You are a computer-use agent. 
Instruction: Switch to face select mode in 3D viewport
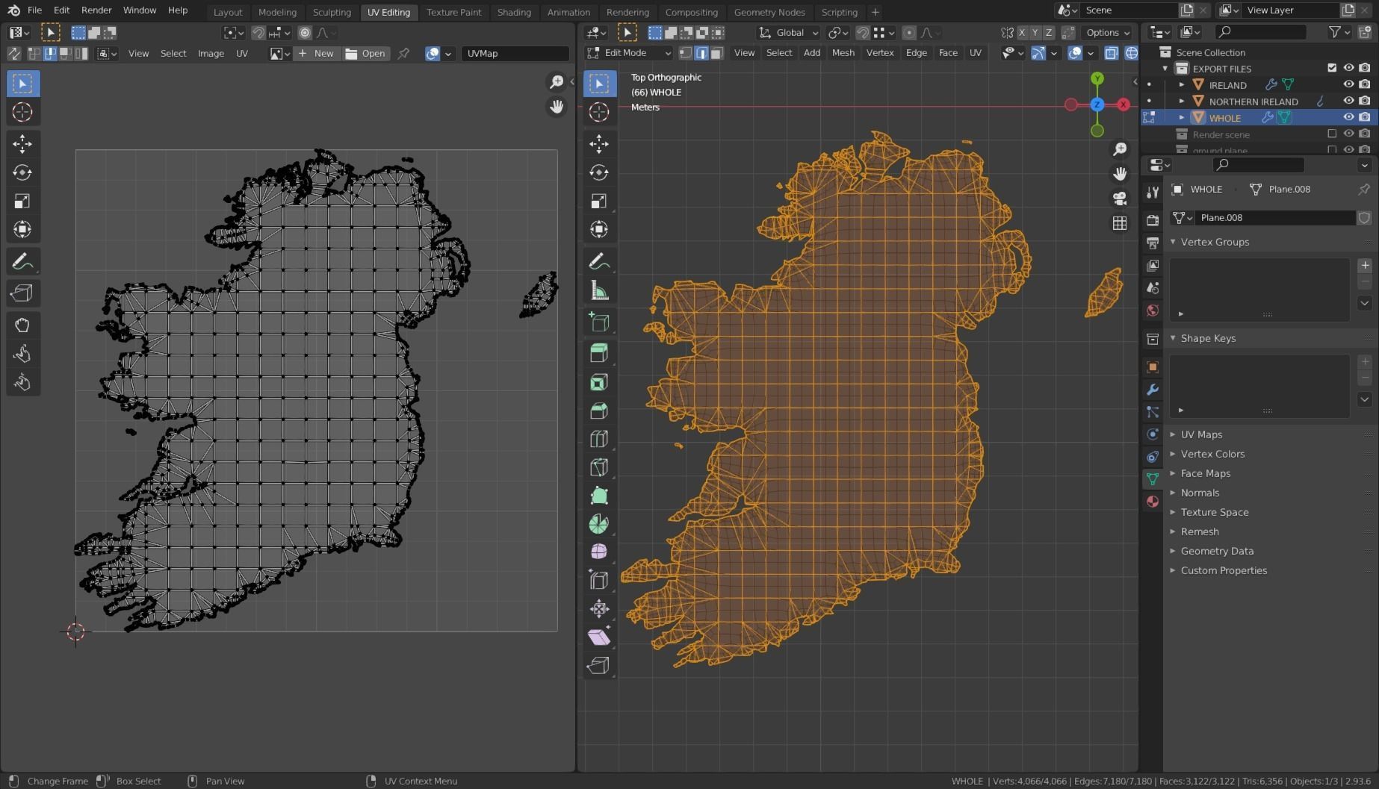pos(717,53)
